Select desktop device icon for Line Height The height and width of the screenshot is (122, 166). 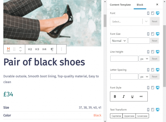pos(158,52)
